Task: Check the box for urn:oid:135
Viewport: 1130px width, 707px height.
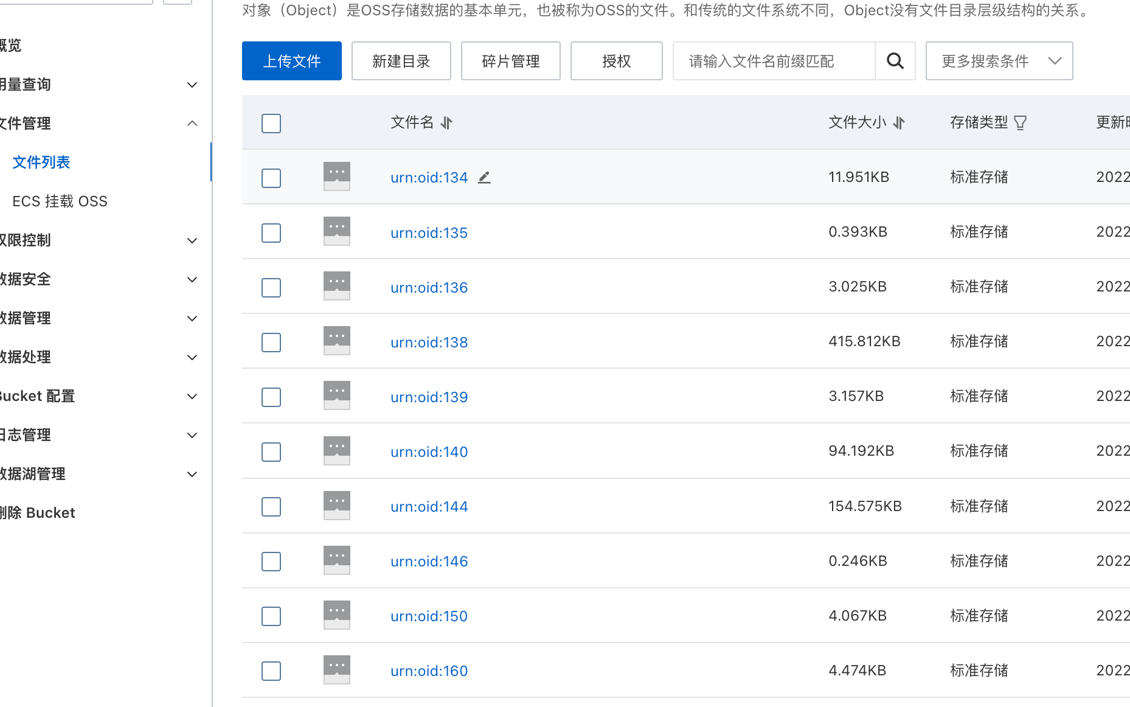Action: (x=271, y=233)
